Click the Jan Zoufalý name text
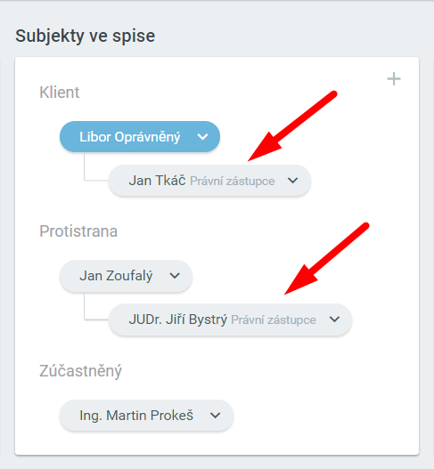Screen dimensions: 434x469 pos(116,276)
